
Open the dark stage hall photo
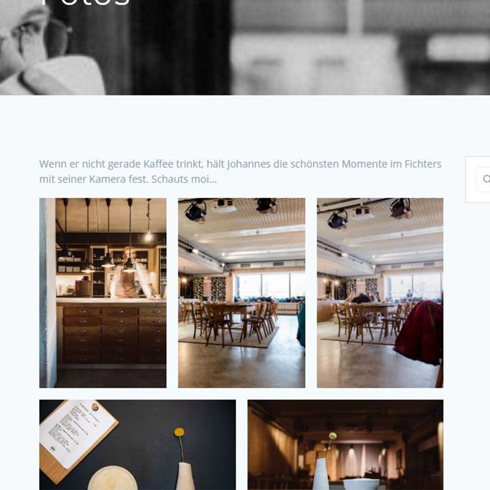346,445
